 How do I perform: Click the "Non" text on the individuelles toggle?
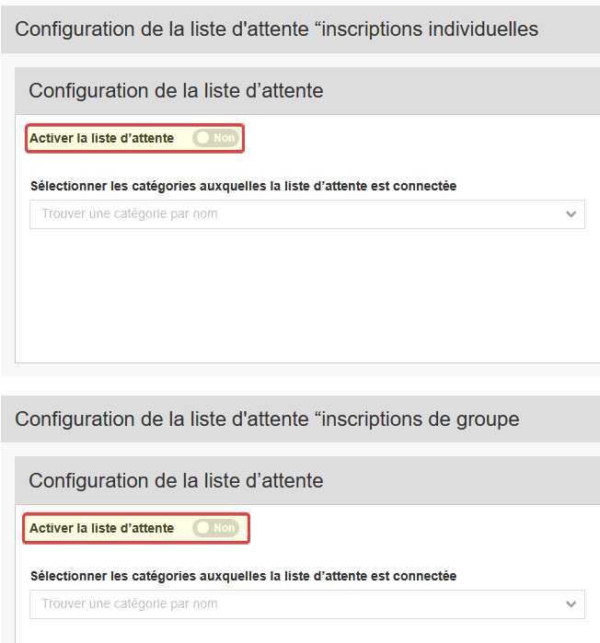[x=224, y=138]
